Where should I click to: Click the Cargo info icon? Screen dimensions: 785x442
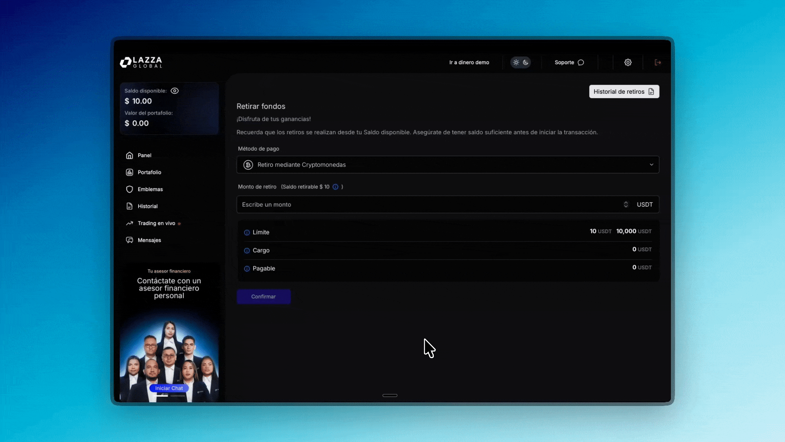coord(247,250)
